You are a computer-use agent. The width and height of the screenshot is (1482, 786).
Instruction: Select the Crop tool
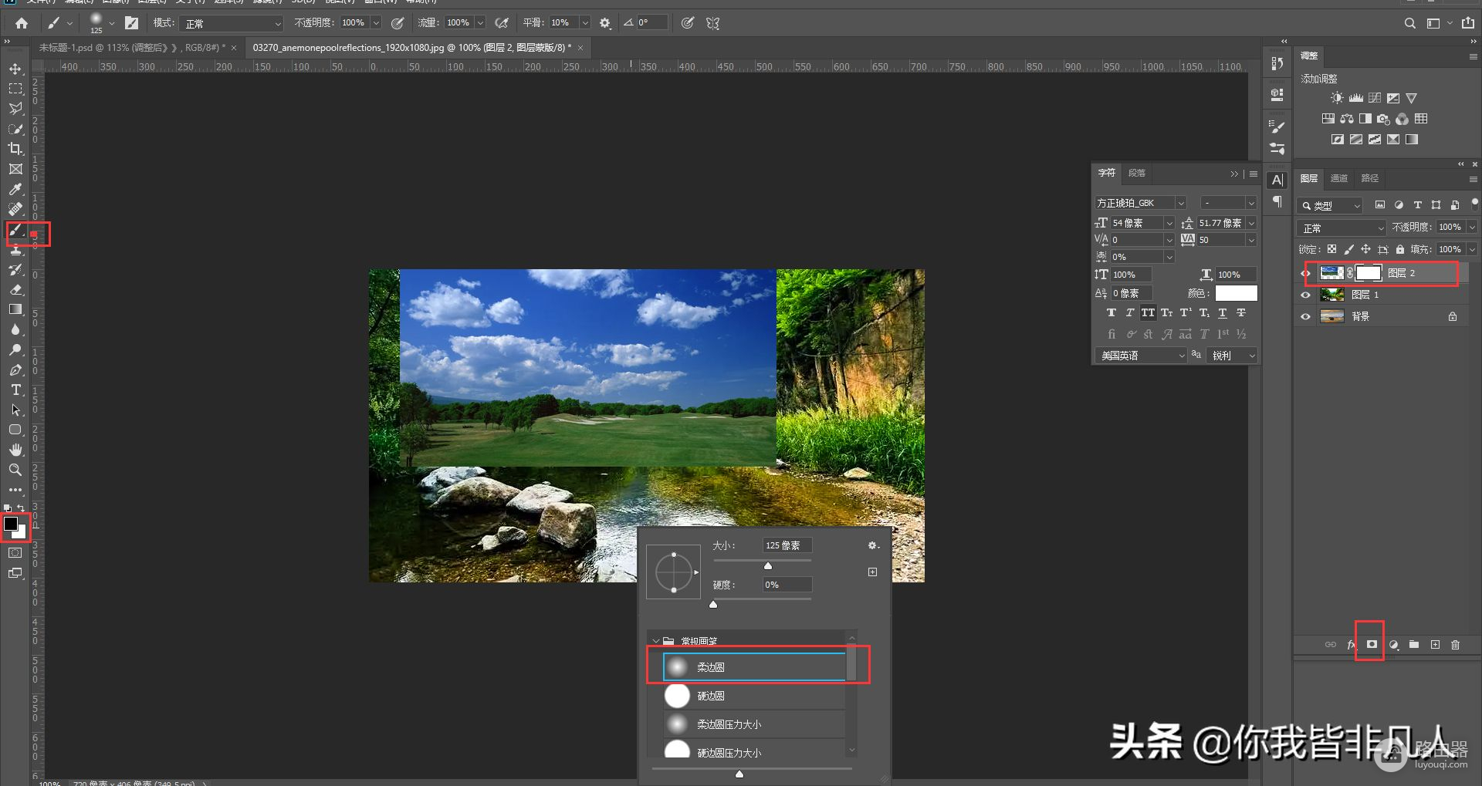click(15, 149)
